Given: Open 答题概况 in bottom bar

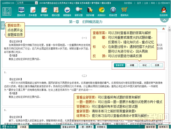Looking at the screenshot, I should (x=101, y=127).
